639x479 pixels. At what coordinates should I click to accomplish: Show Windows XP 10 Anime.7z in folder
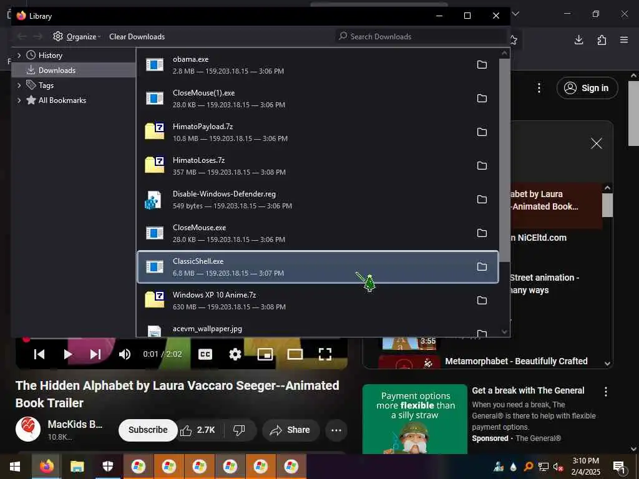click(x=482, y=300)
